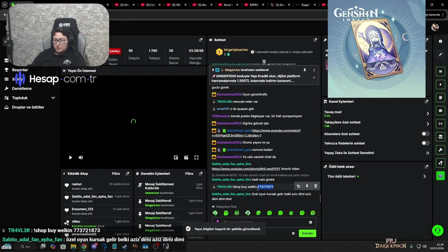This screenshot has width=448, height=252.
Task: Open Windows search box Ara
Action: point(25,246)
